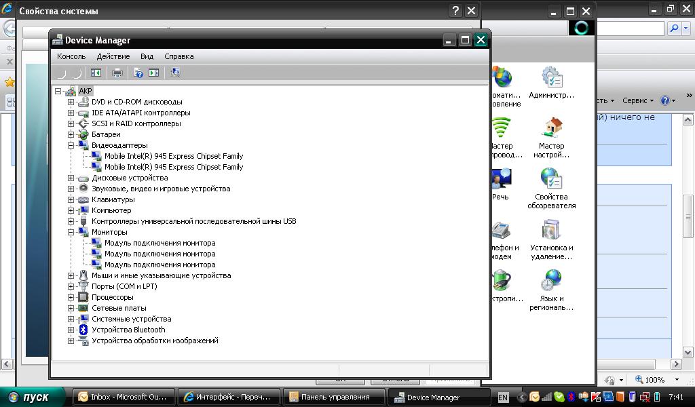Expand the Устройства Bluetooth node
This screenshot has height=407, width=695.
[x=71, y=330]
